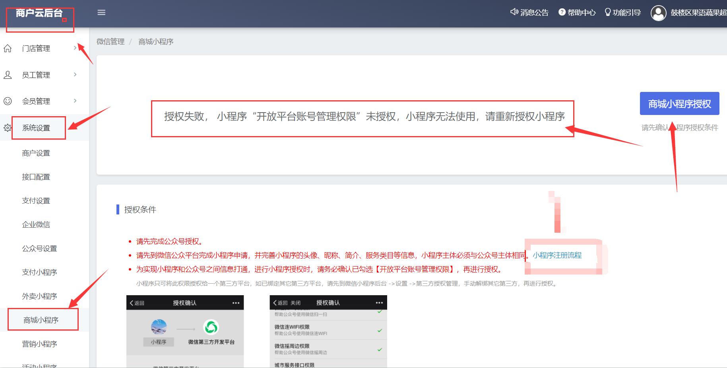Viewport: 727px width, 368px height.
Task: Click the 请先完成公众号授权 bullet
Action: coord(170,241)
